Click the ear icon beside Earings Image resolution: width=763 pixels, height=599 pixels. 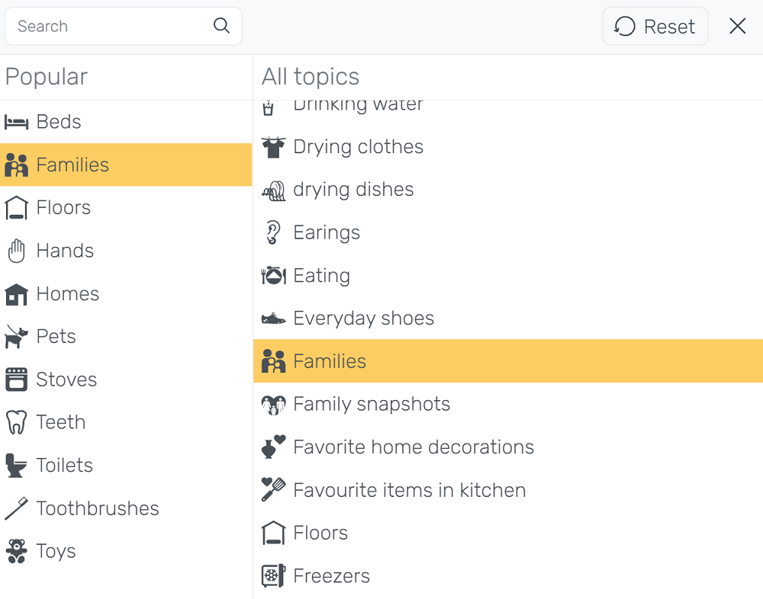(273, 232)
